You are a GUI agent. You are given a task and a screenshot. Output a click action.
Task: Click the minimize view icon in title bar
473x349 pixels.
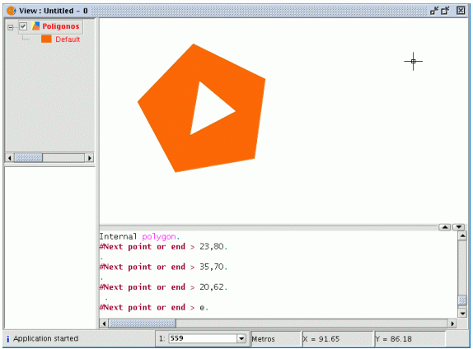434,11
